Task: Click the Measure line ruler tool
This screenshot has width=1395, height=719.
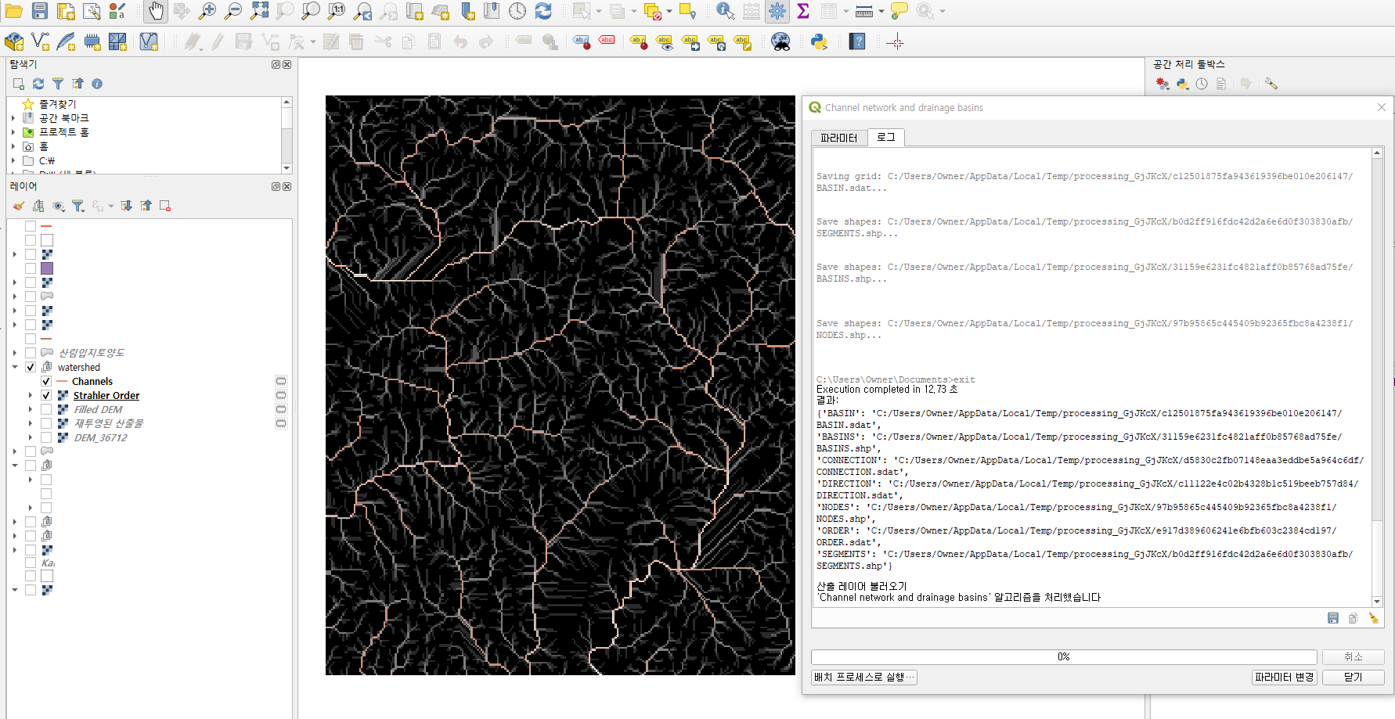Action: pos(864,11)
